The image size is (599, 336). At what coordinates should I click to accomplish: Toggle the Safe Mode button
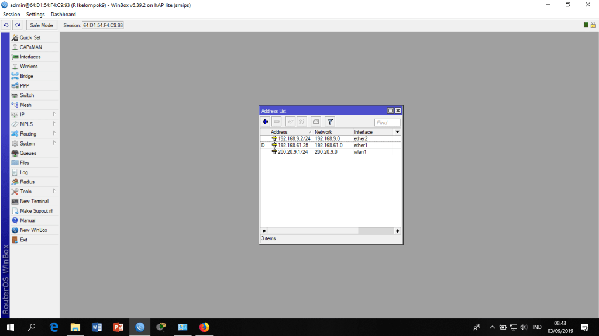(x=41, y=25)
